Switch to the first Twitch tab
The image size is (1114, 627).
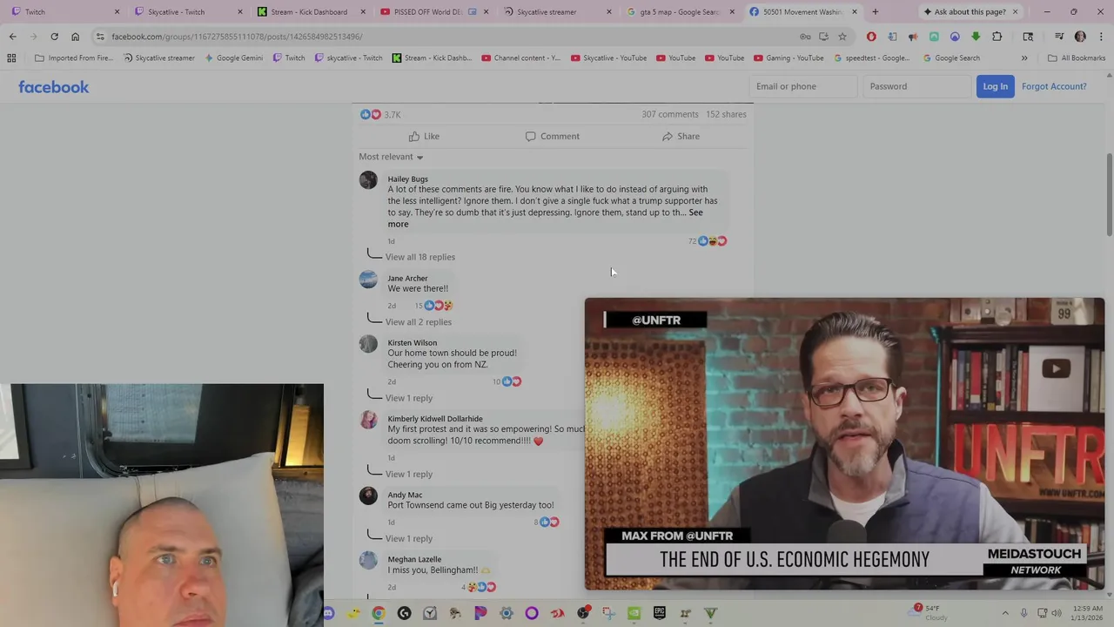click(64, 11)
